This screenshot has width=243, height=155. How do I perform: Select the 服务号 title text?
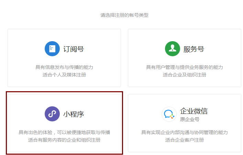click(194, 49)
